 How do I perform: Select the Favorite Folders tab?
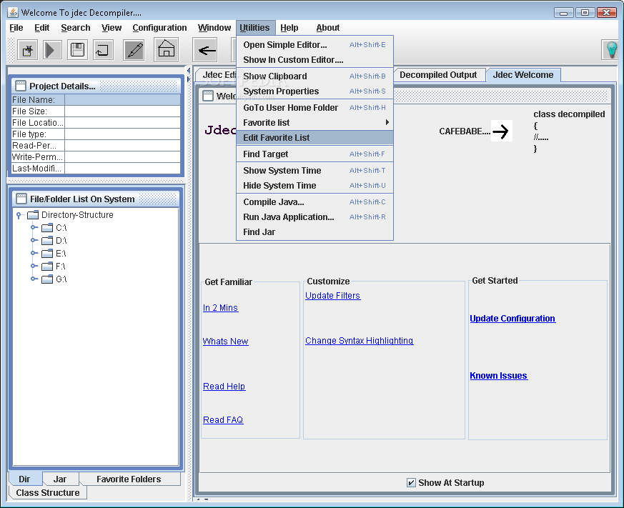(129, 479)
